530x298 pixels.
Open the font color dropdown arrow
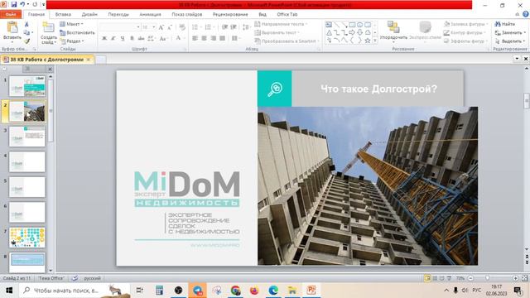click(x=184, y=38)
